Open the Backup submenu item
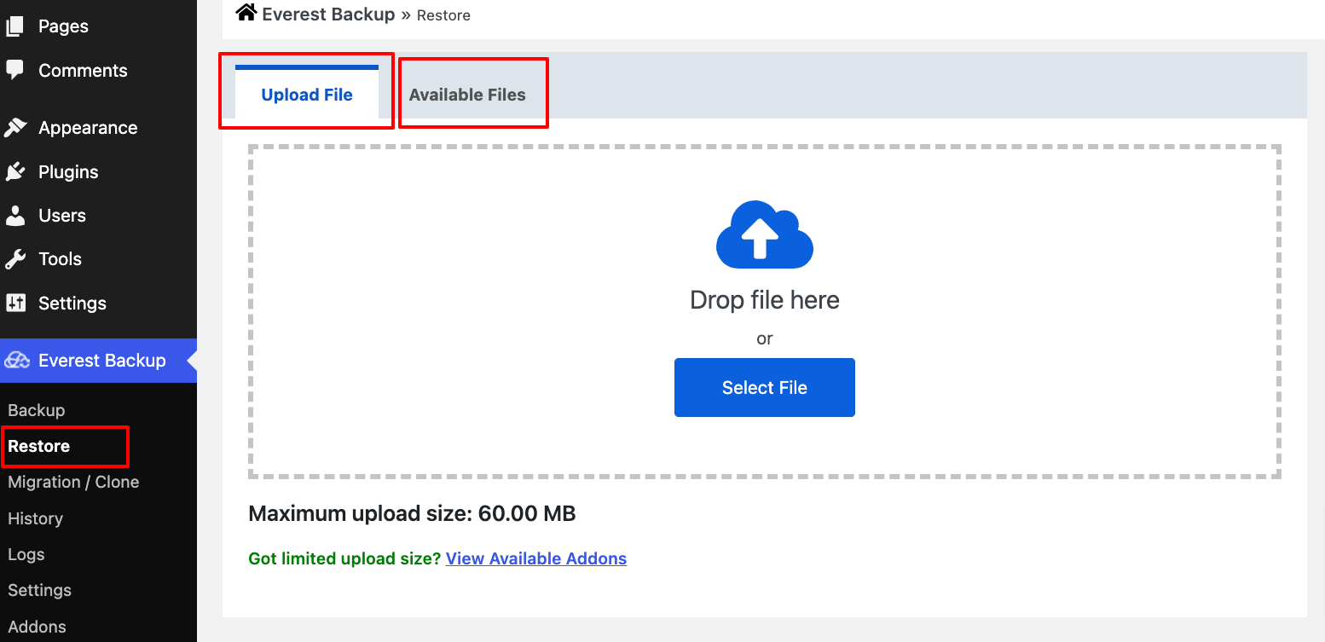Viewport: 1325px width, 642px height. 36,410
